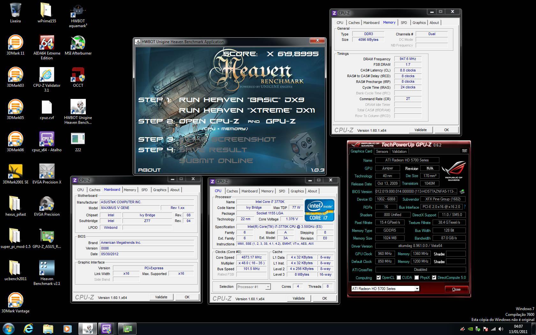Launch the OCCT desktop shortcut
Viewport: 536px width, 335px height.
pos(78,77)
